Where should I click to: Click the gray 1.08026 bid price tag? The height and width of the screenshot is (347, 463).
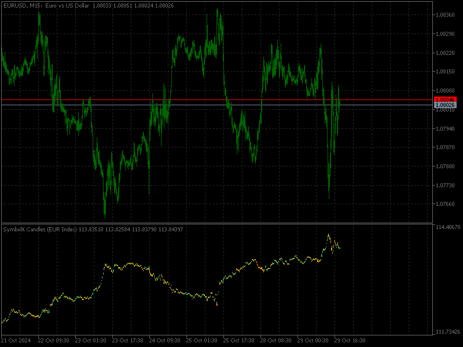click(x=446, y=105)
